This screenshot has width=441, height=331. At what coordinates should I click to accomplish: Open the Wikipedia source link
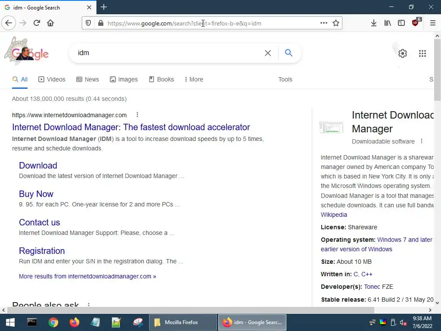pos(334,215)
